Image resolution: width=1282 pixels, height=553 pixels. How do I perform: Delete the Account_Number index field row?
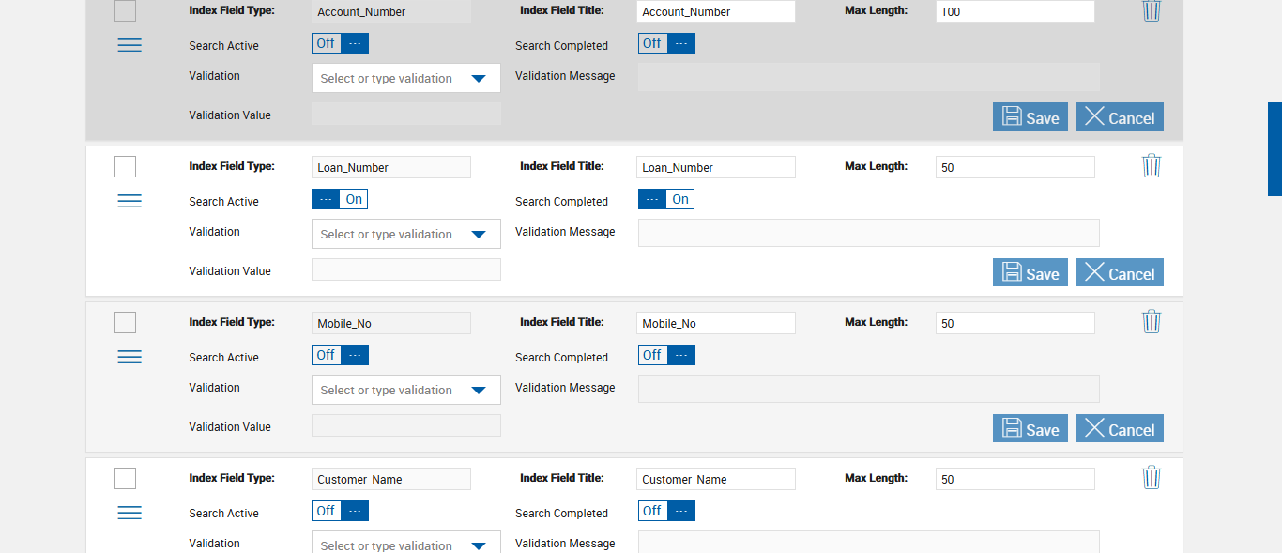pos(1152,10)
